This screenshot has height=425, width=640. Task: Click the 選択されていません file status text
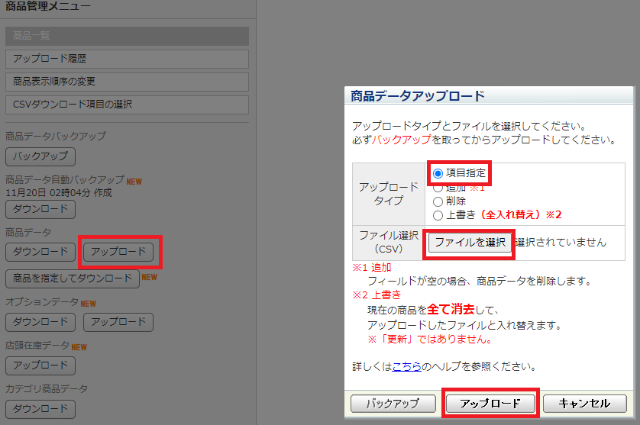561,243
